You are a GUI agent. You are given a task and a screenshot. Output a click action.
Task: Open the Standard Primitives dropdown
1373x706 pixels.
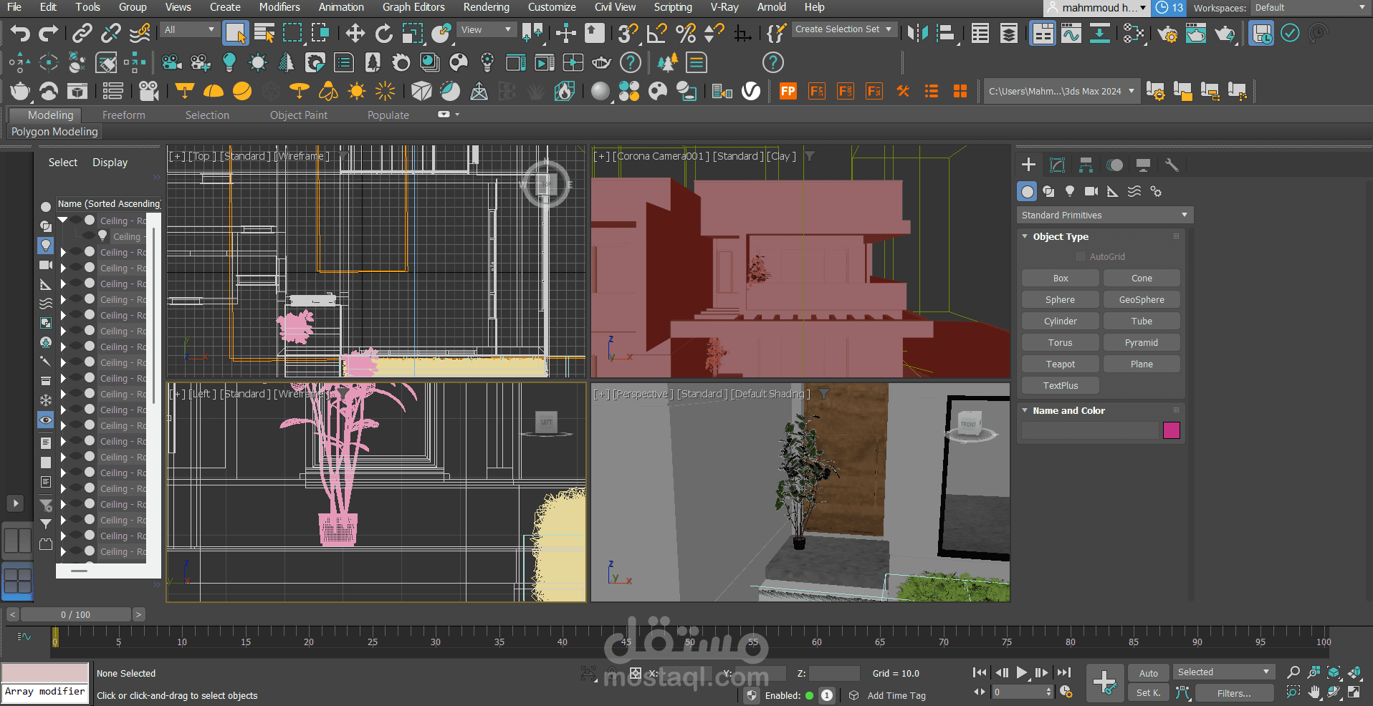pos(1104,216)
